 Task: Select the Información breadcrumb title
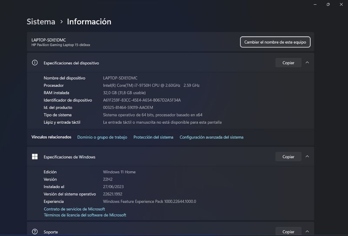pyautogui.click(x=89, y=22)
